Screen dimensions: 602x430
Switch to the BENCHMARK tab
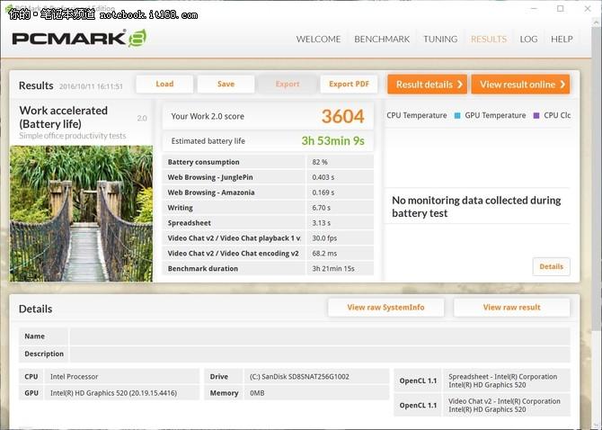tap(382, 40)
